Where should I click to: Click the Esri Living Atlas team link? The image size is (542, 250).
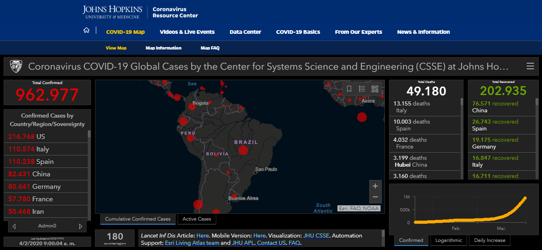tap(192, 243)
